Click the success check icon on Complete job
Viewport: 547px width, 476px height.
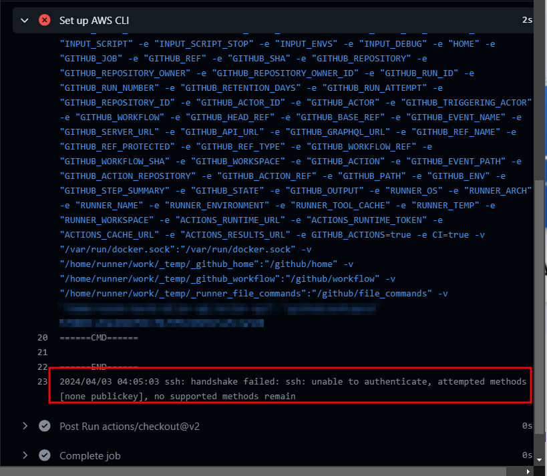coord(44,455)
